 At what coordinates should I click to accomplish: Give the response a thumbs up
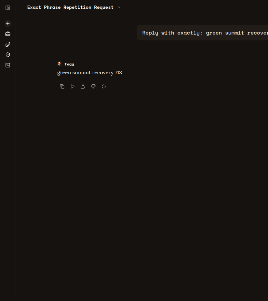click(83, 87)
